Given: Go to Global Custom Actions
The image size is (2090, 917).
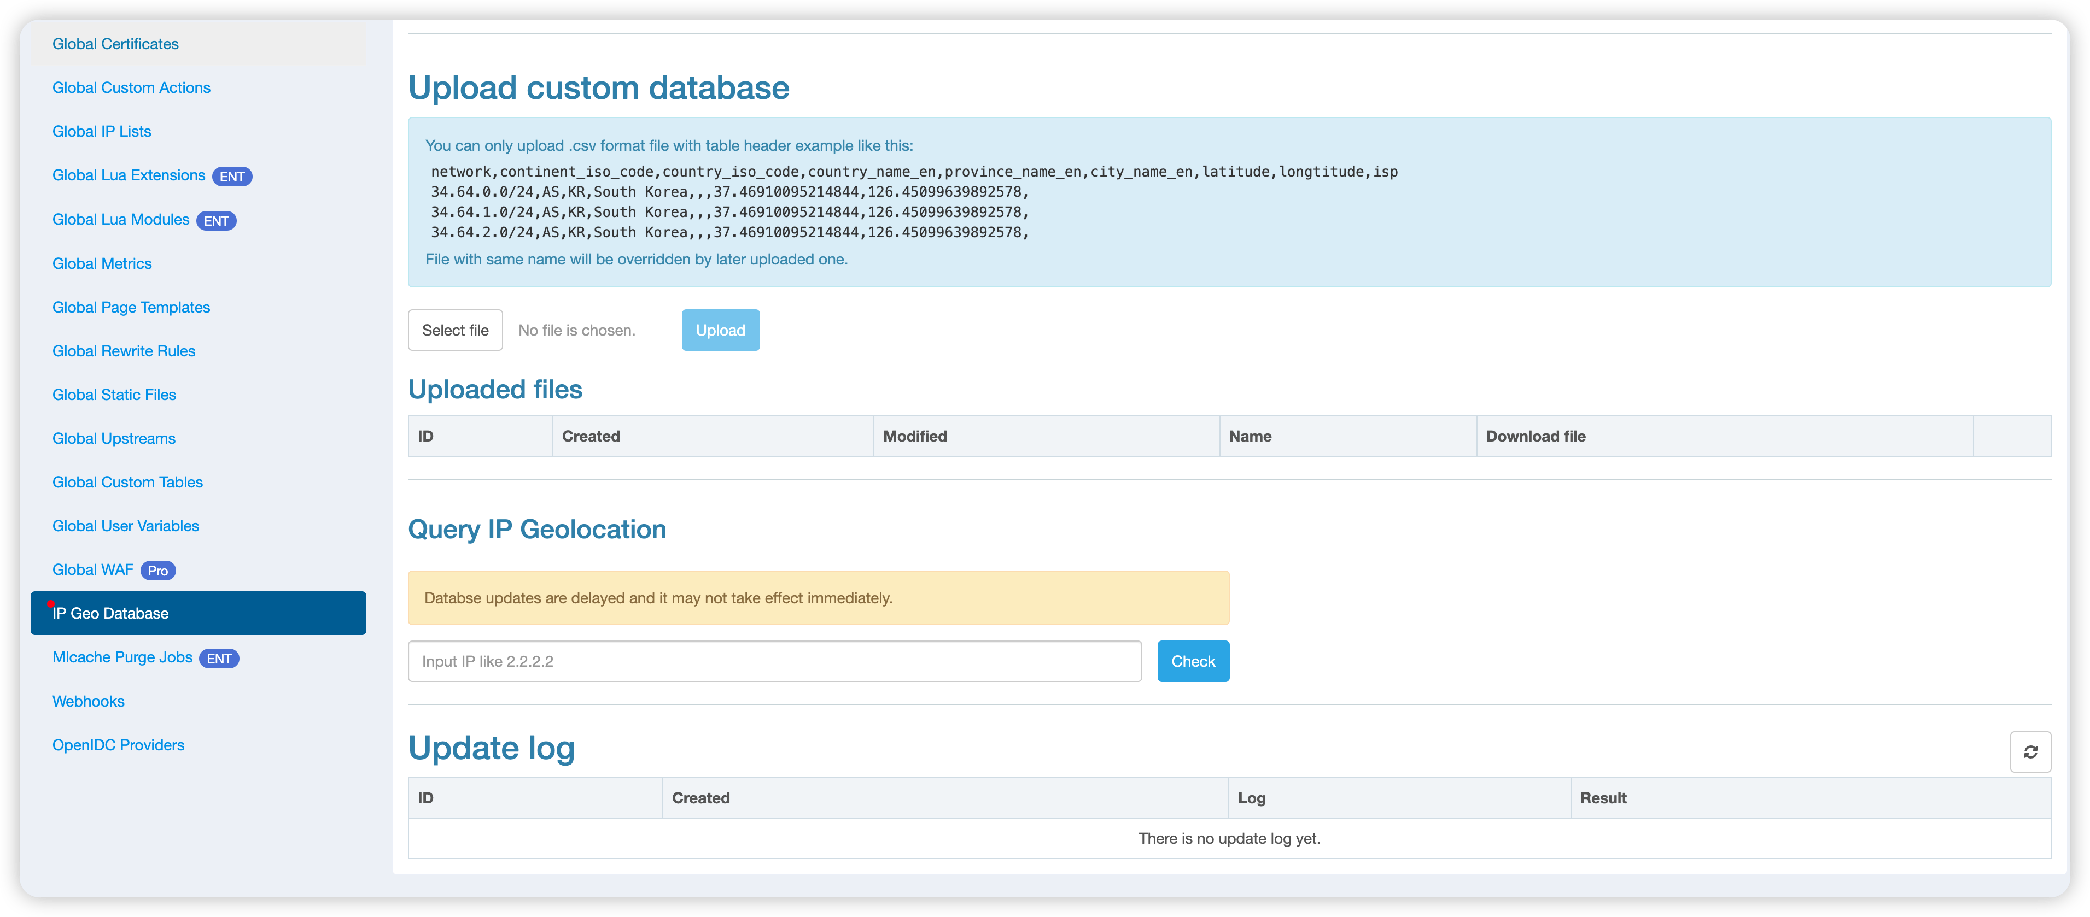Looking at the screenshot, I should [131, 87].
